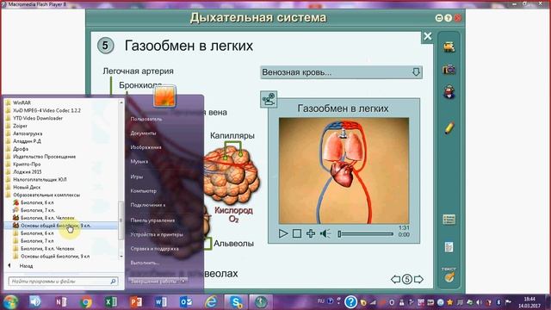Image resolution: width=551 pixels, height=310 pixels.
Task: Click the Start menu list scroll-down arrow
Action: [x=121, y=257]
